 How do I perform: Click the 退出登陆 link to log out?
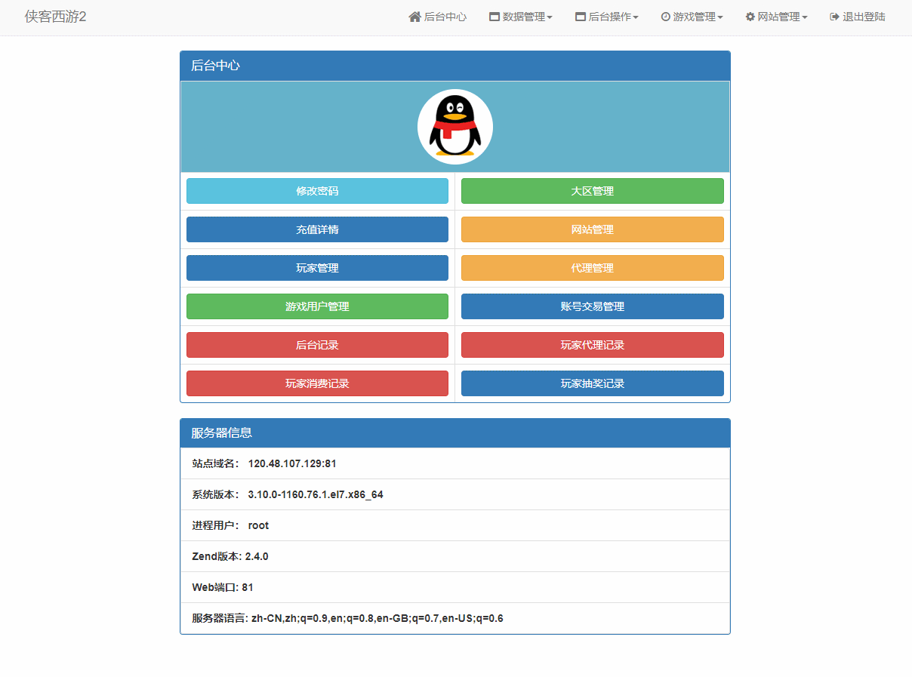pyautogui.click(x=857, y=16)
